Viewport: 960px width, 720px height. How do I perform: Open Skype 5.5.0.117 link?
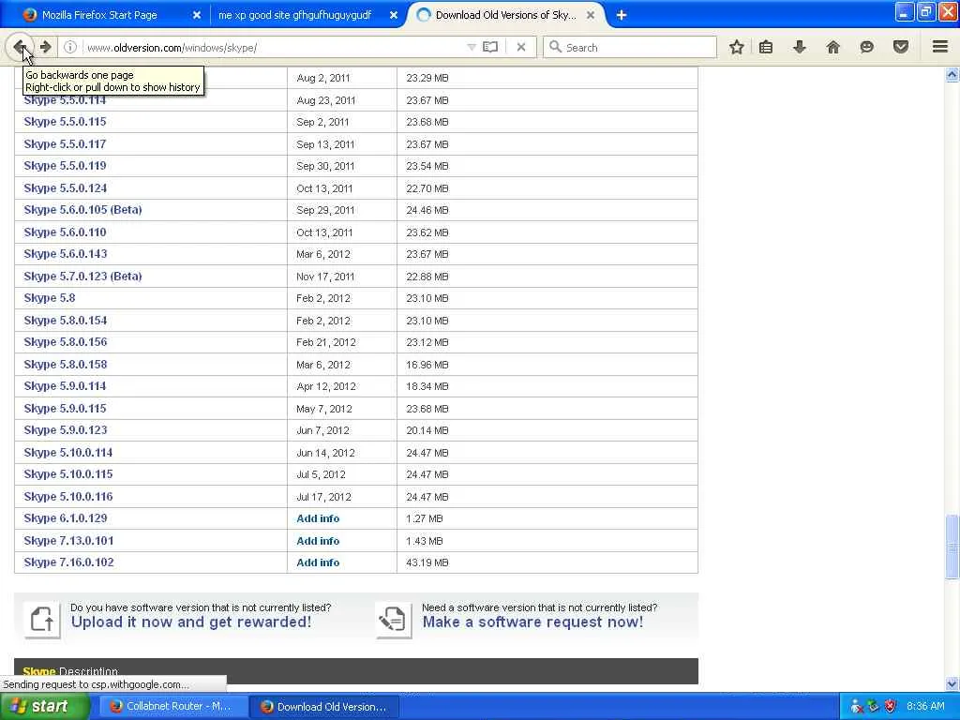pos(65,143)
